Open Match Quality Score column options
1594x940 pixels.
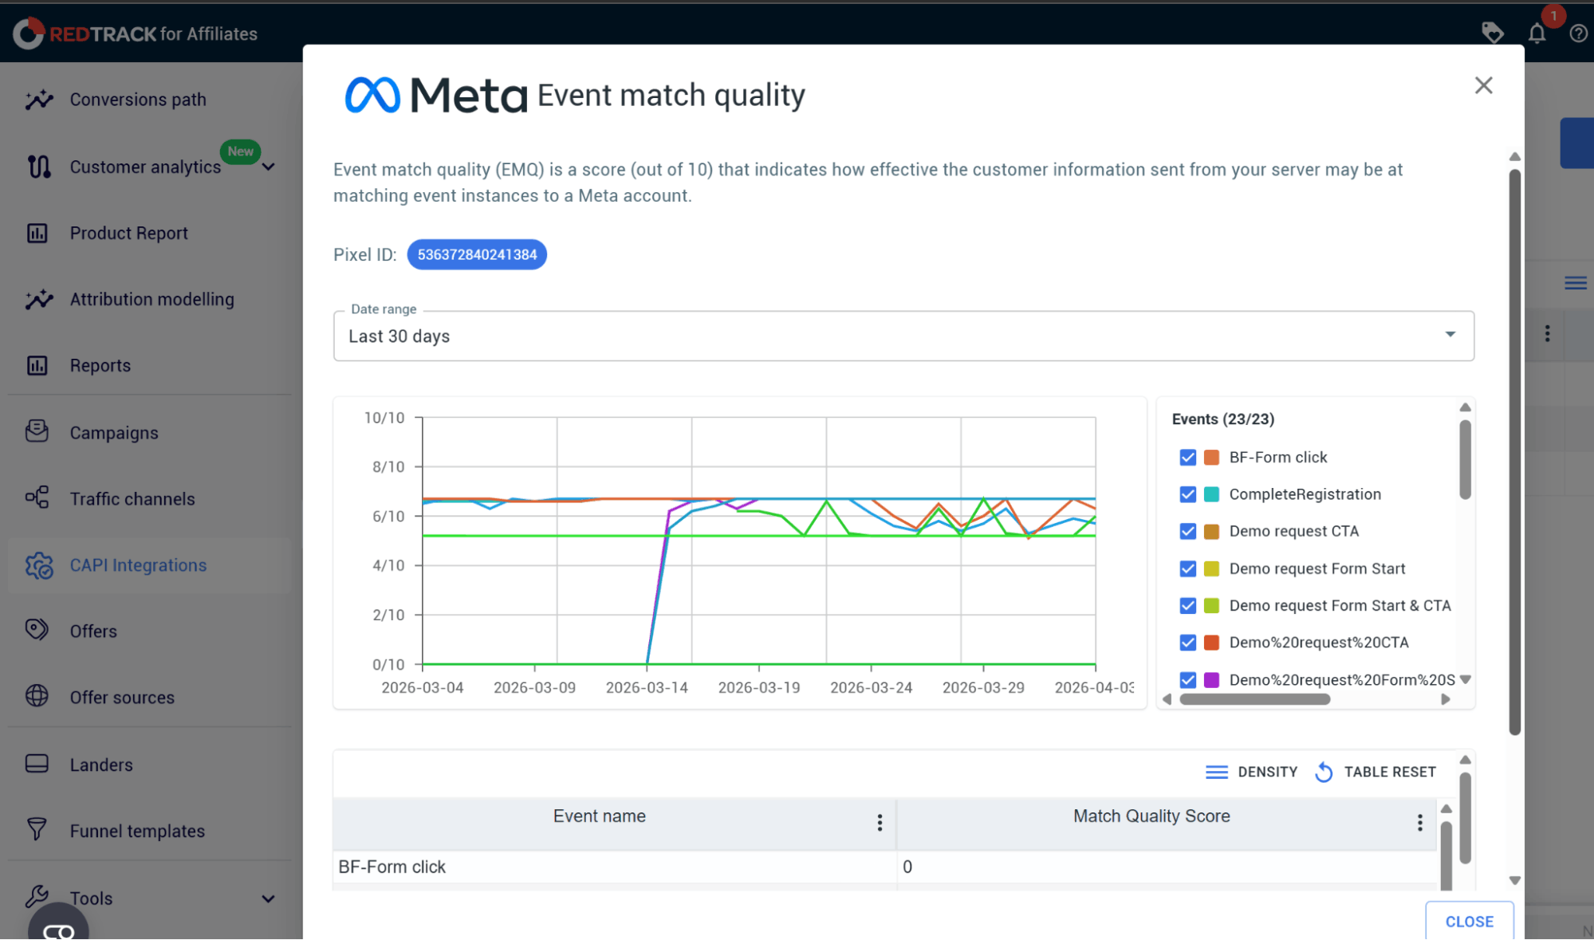(1419, 823)
